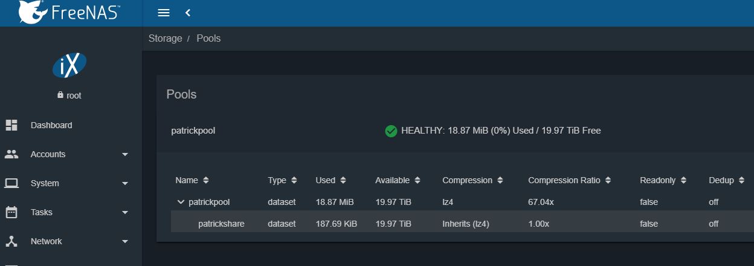Expand the System menu arrow

(x=125, y=183)
